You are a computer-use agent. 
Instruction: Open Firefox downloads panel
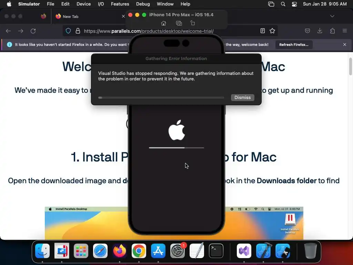[320, 31]
